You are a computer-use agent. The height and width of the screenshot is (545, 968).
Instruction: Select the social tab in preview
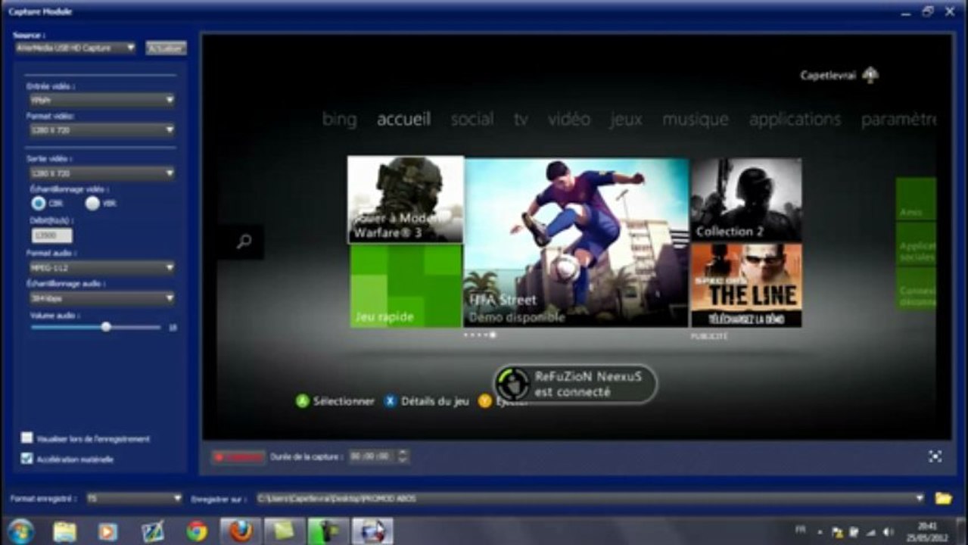pos(472,119)
